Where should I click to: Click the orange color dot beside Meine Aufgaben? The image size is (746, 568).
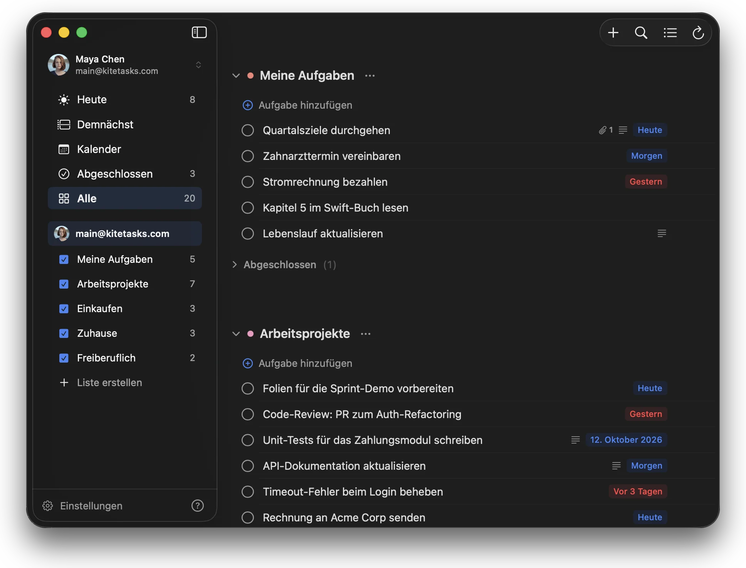coord(250,76)
